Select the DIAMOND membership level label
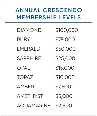The image size is (97, 116). point(29,30)
